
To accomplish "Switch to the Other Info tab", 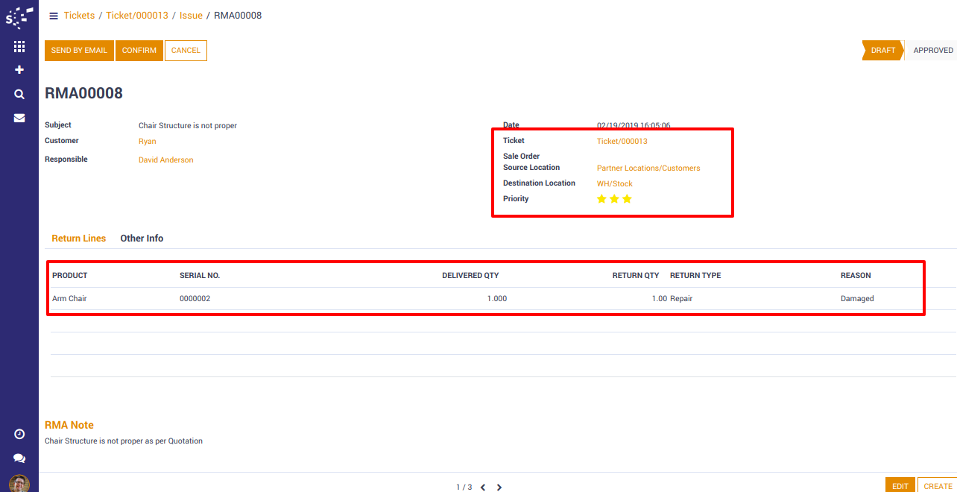I will pos(142,239).
